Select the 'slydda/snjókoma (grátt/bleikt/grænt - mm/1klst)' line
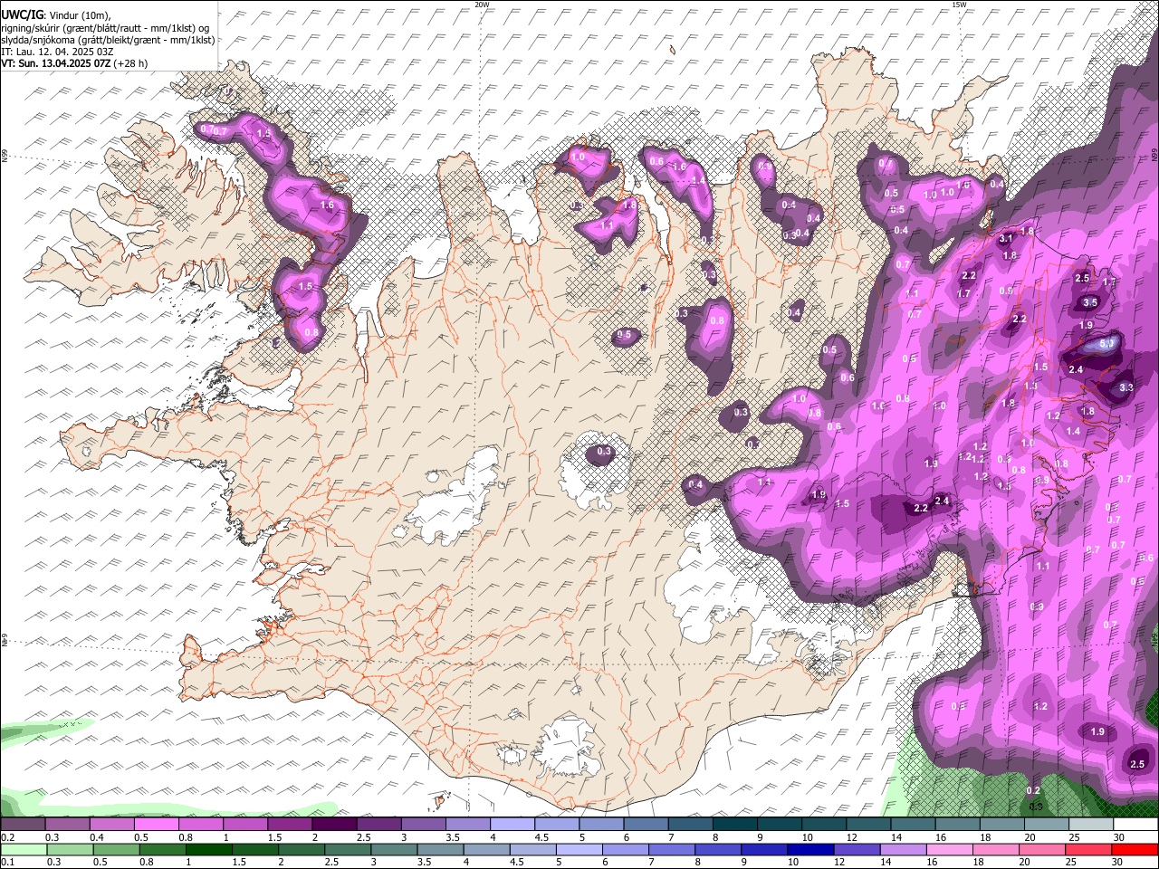The width and height of the screenshot is (1159, 869). [108, 41]
